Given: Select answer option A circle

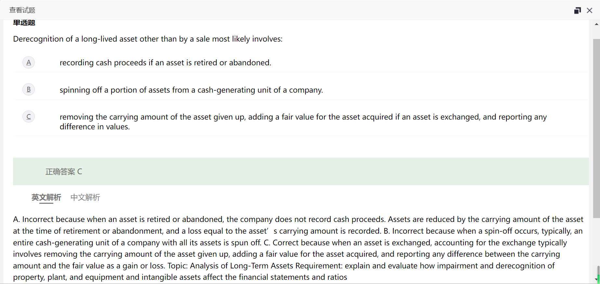Looking at the screenshot, I should pos(29,62).
